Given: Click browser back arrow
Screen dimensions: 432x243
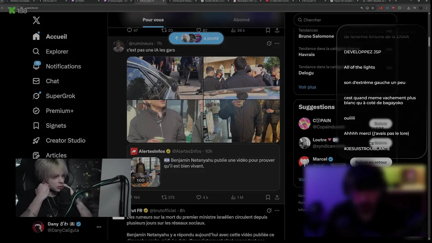Looking at the screenshot, I should point(3,8).
